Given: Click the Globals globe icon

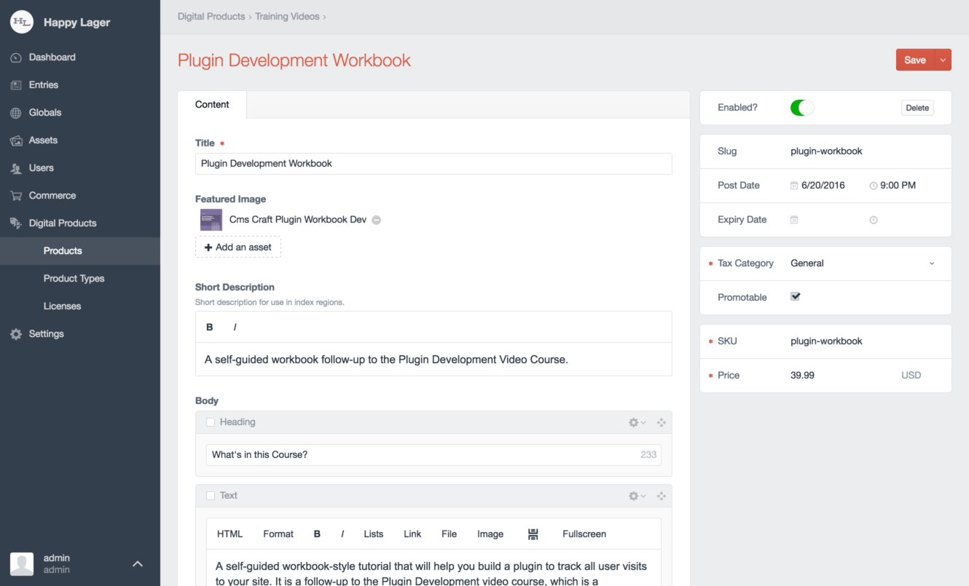Looking at the screenshot, I should coord(16,113).
